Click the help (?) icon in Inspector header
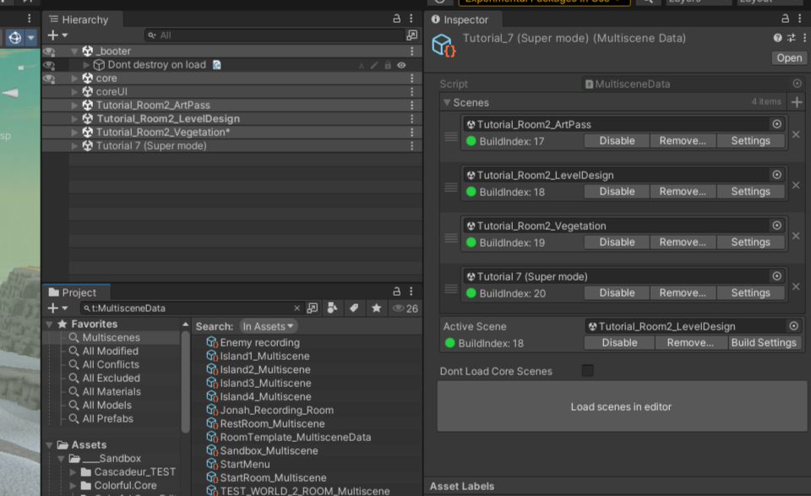Screen dimensions: 811x496 (777, 37)
